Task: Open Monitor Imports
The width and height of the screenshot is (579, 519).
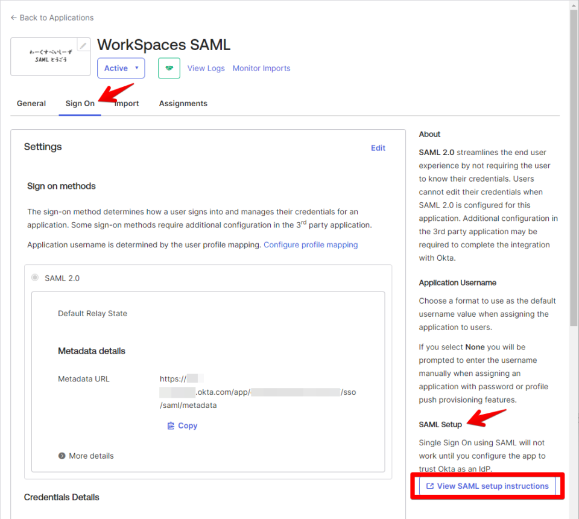Action: [x=261, y=68]
